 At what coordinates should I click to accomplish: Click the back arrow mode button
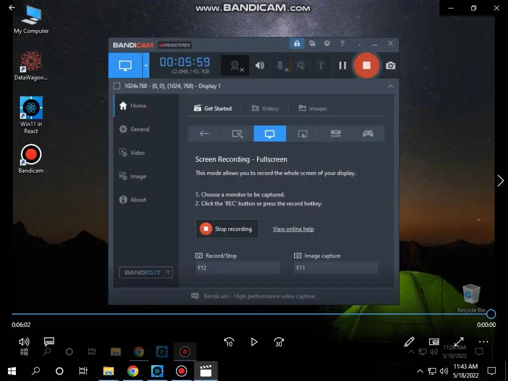(204, 133)
